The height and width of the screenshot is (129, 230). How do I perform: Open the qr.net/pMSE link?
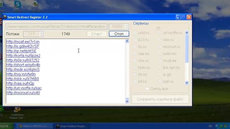click(21, 51)
